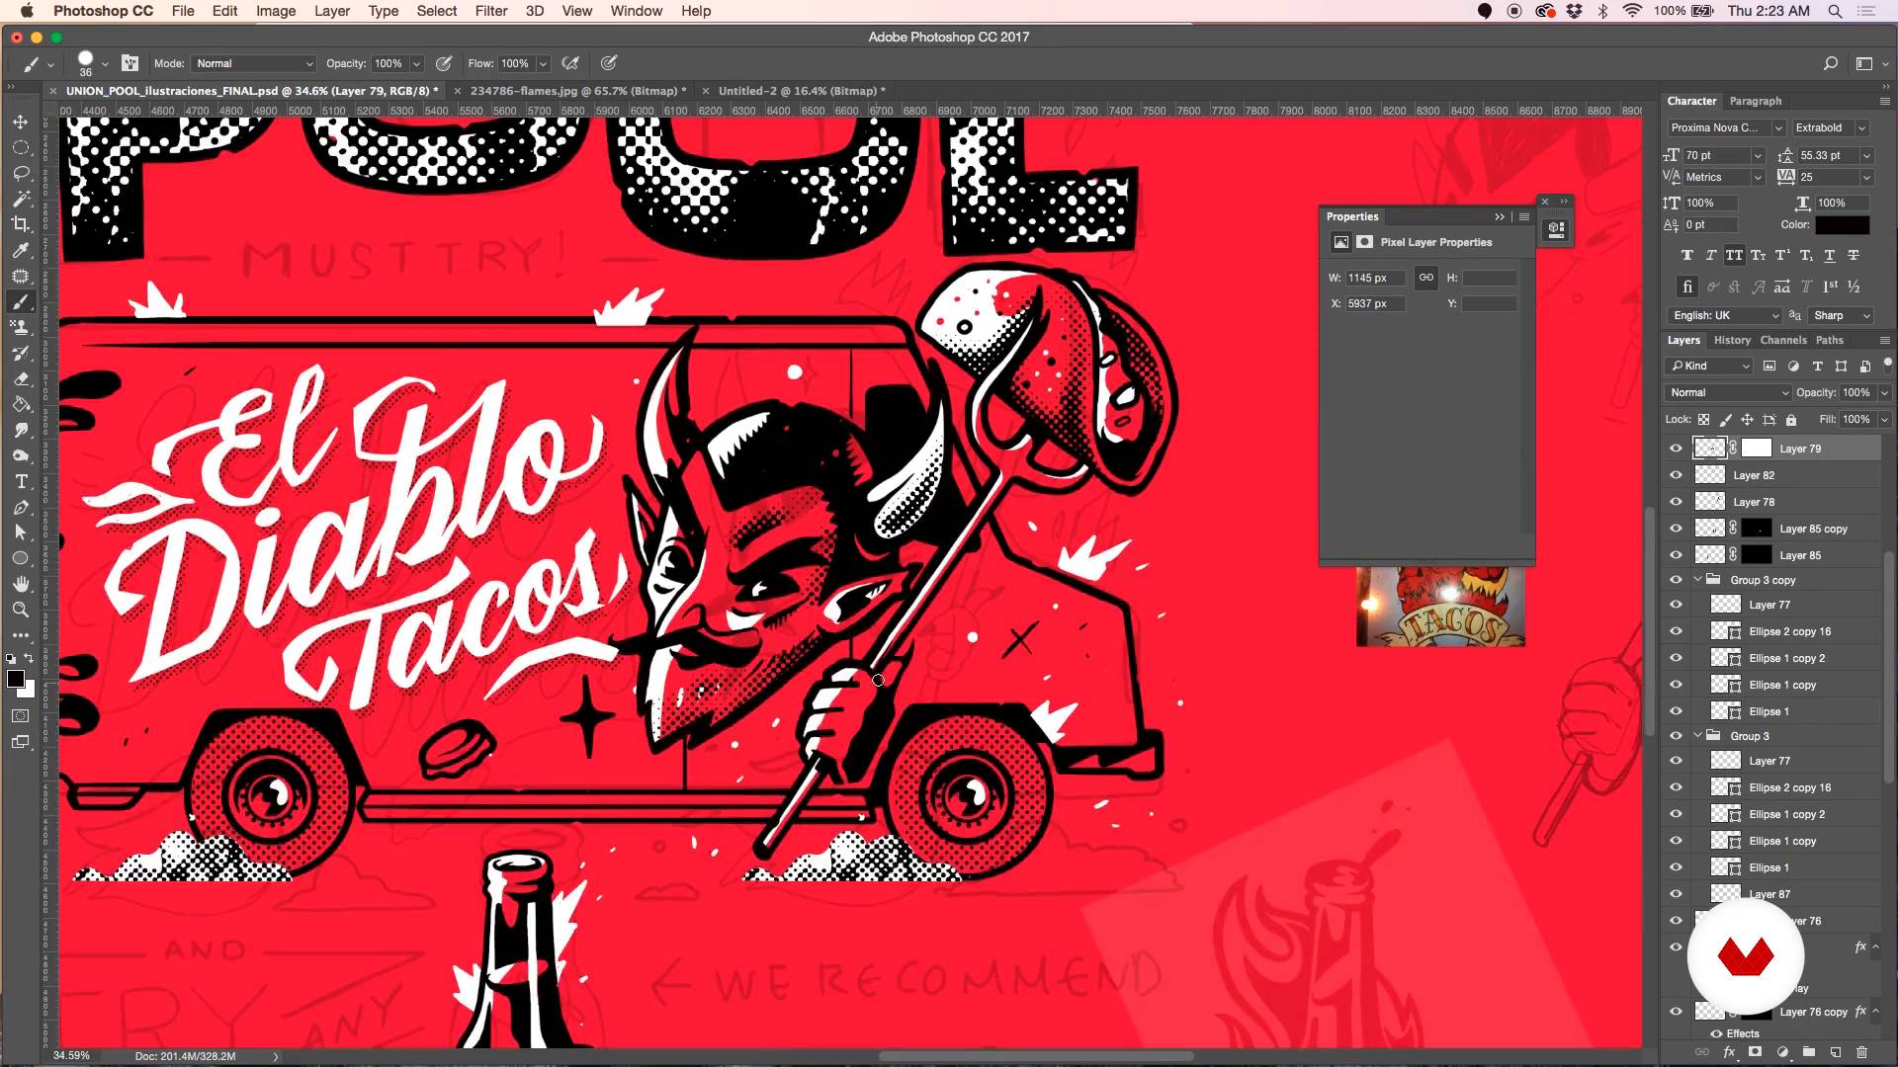Select the Eyedropper tool

(20, 250)
